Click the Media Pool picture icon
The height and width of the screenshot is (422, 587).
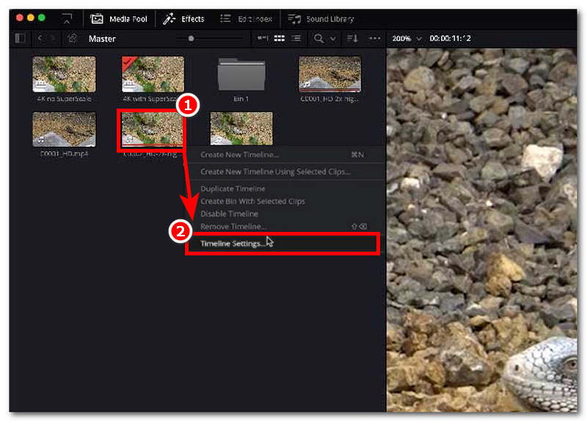coord(97,19)
